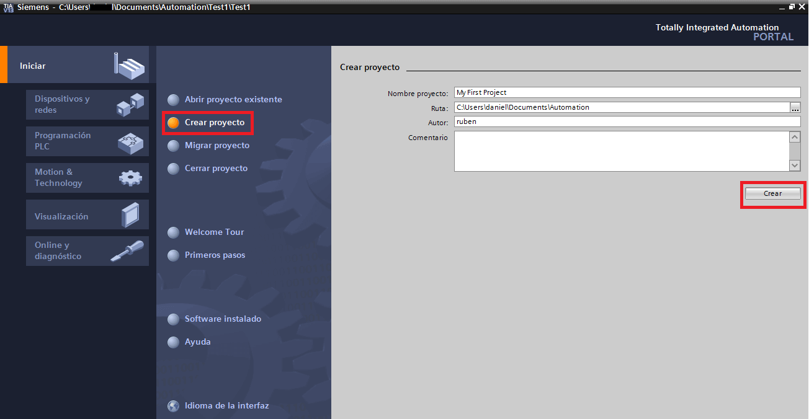
Task: Select Cerrar proyecto in the list
Action: (x=216, y=169)
